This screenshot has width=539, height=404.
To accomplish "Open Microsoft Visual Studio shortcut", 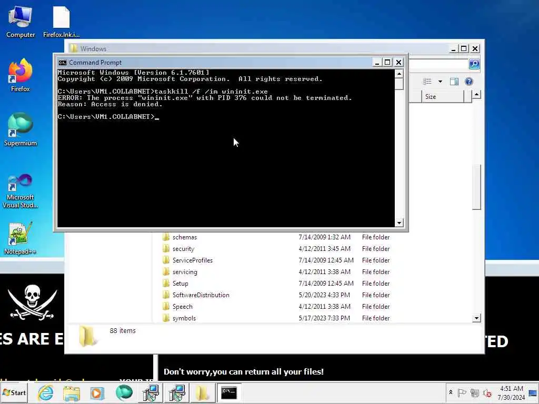I will click(x=21, y=191).
